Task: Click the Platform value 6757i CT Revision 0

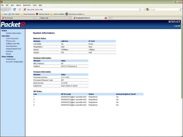Action: 69,66
